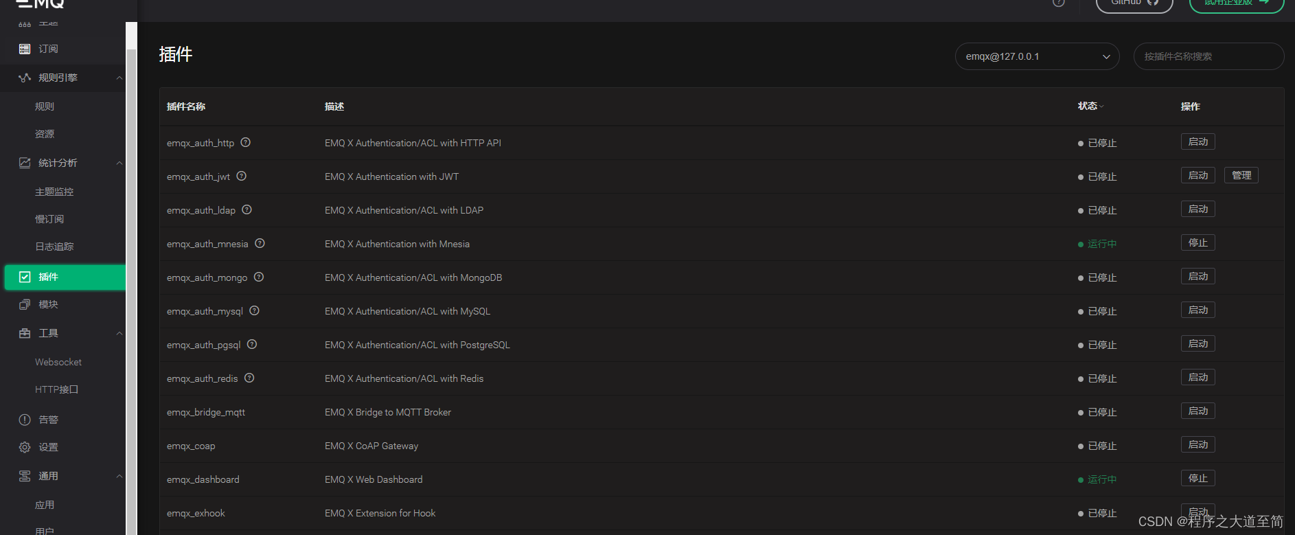
Task: Open help icon for emqx_auth_mnesia plugin
Action: point(260,243)
